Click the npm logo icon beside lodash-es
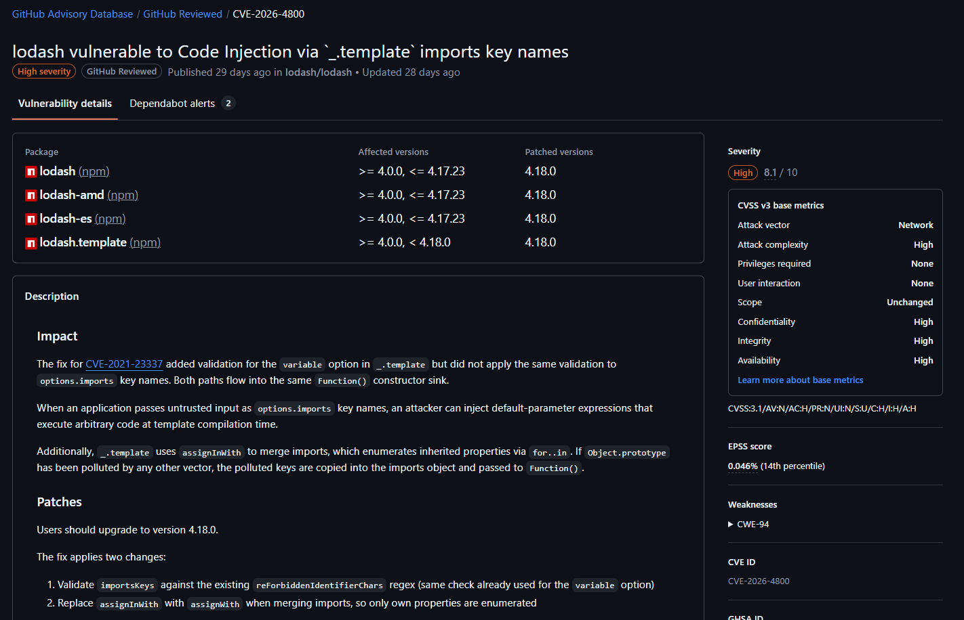This screenshot has width=964, height=620. tap(31, 219)
